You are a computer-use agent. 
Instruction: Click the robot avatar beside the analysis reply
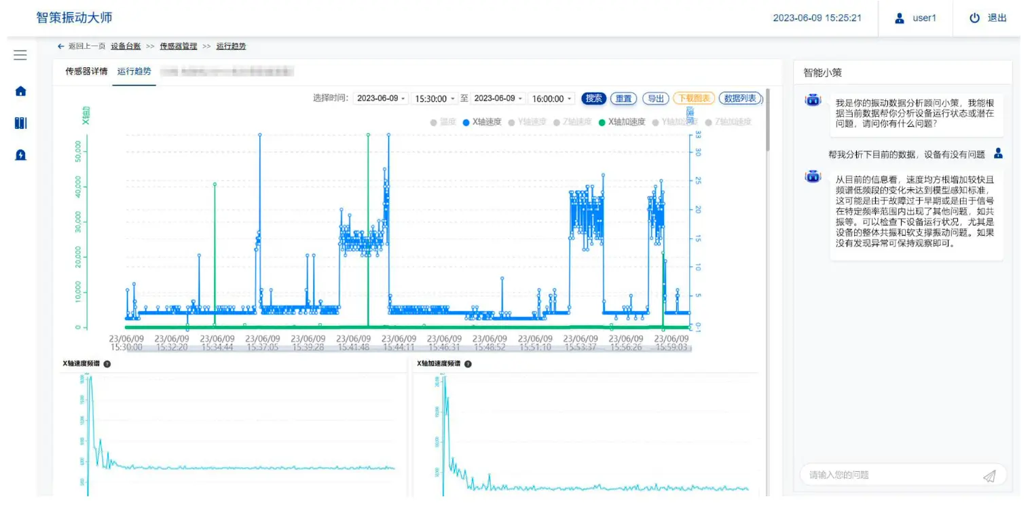(813, 177)
